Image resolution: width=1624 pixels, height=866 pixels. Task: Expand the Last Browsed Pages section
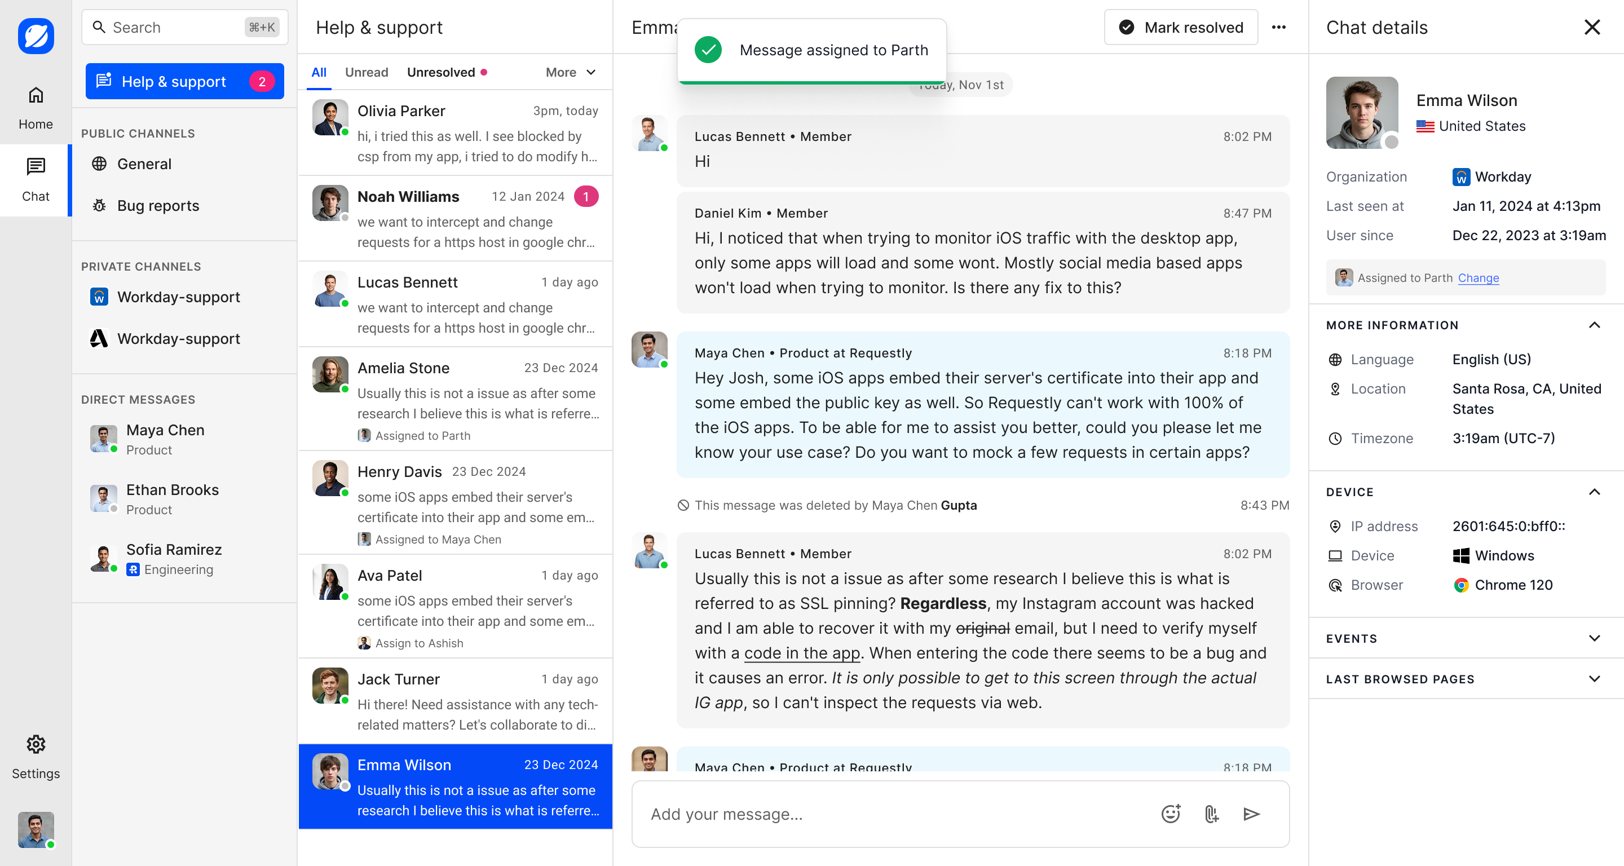click(1594, 679)
